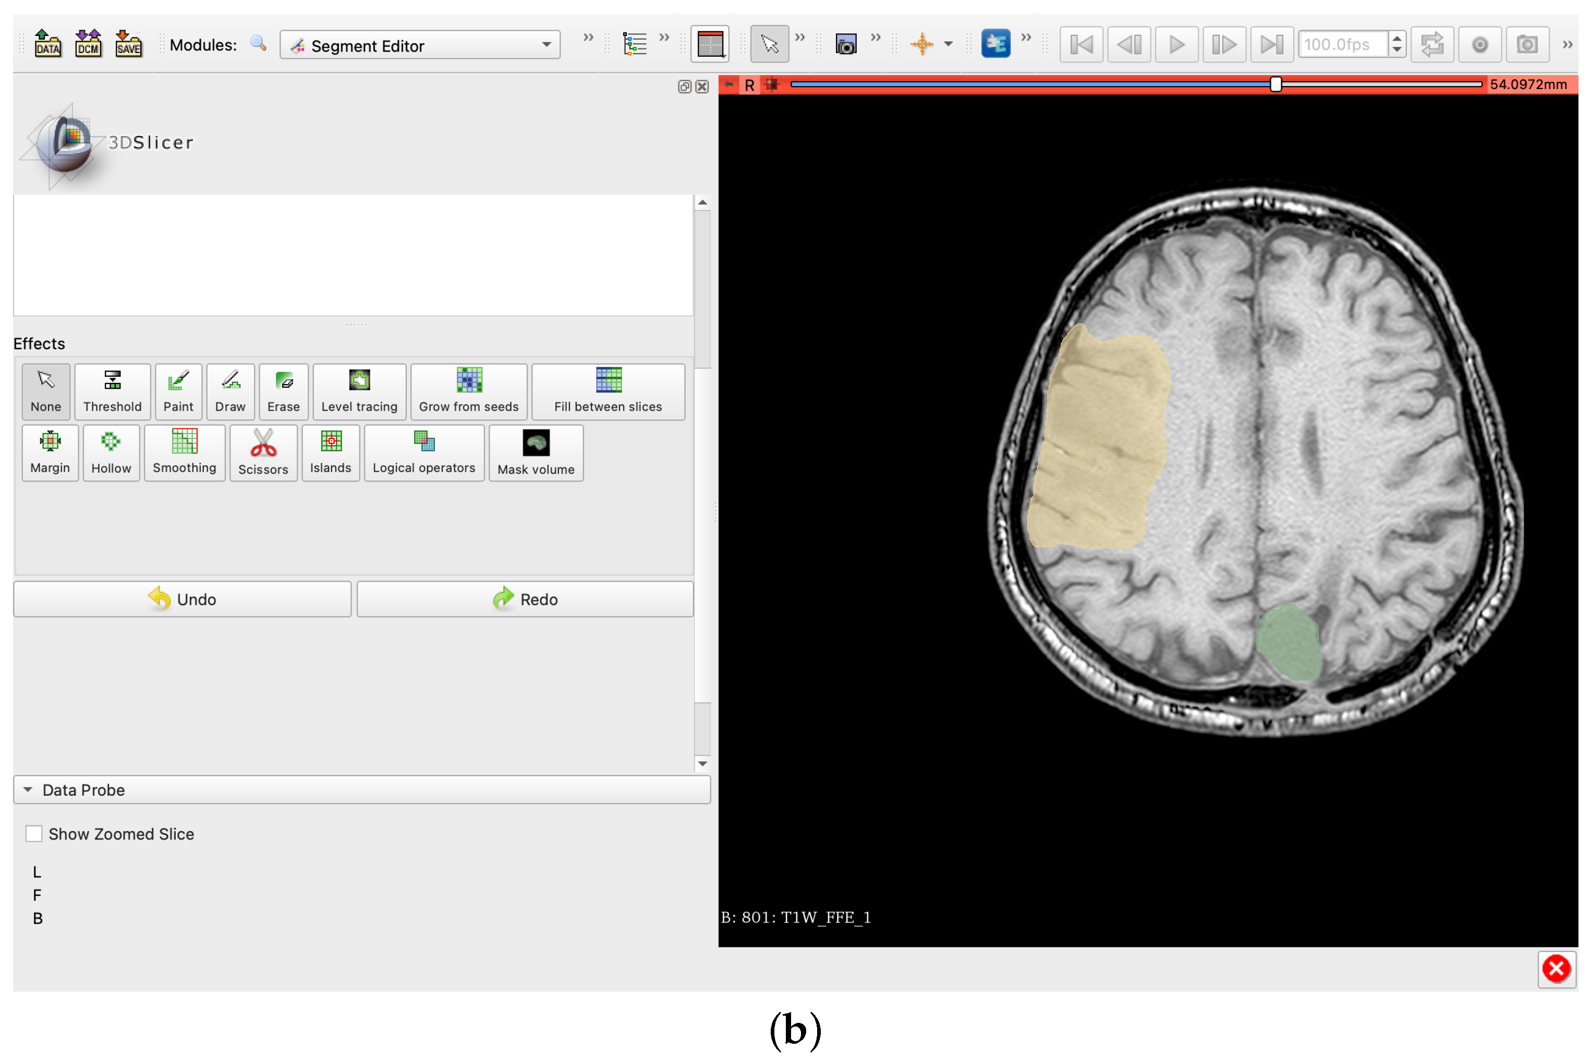The width and height of the screenshot is (1591, 1062).
Task: Click the Redo button
Action: tap(525, 599)
